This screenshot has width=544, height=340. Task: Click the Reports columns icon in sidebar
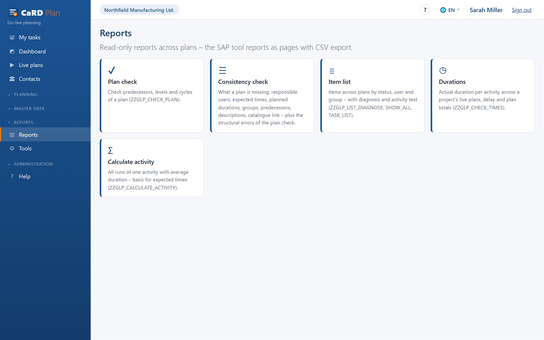12,135
